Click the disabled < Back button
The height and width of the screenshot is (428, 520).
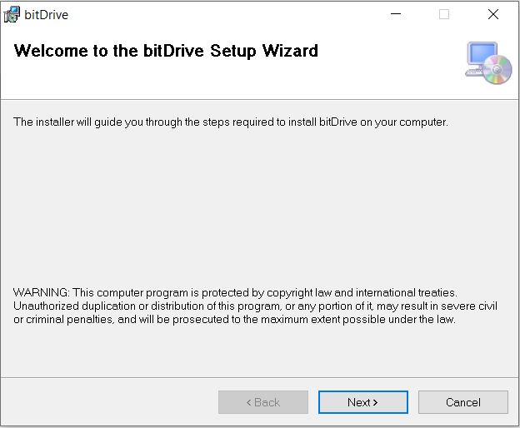coord(263,402)
